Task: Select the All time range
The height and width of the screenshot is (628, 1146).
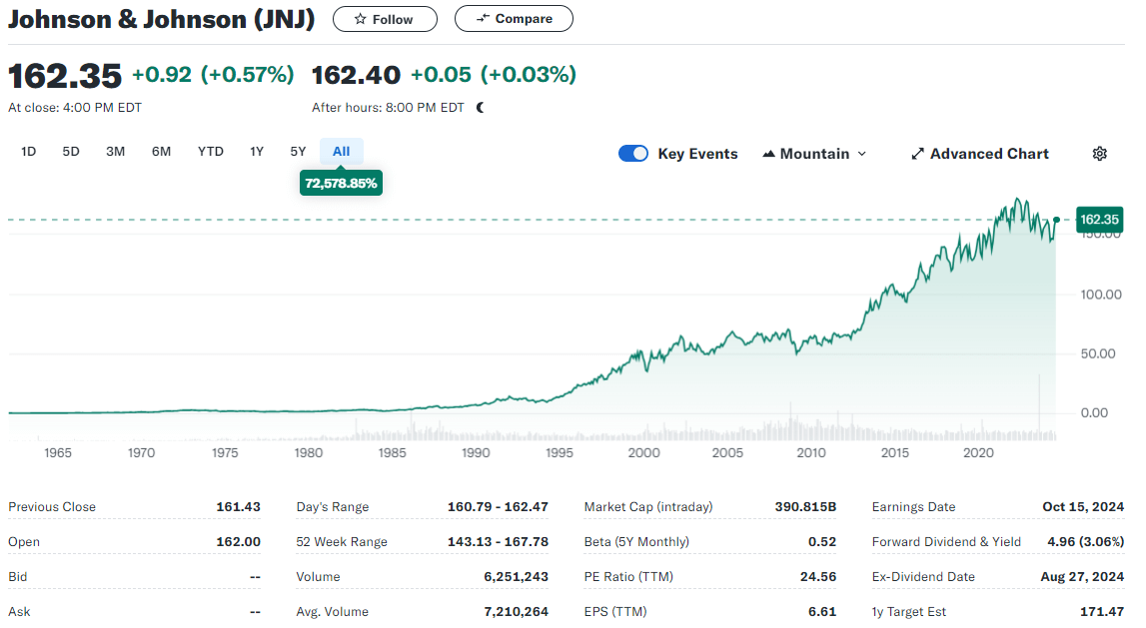Action: (342, 152)
